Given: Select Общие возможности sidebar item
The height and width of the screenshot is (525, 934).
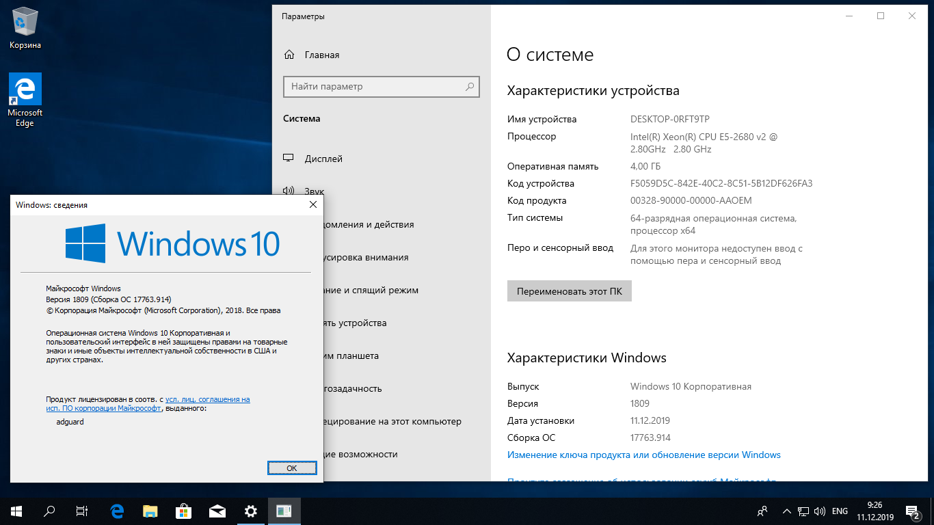Looking at the screenshot, I should 407,454.
